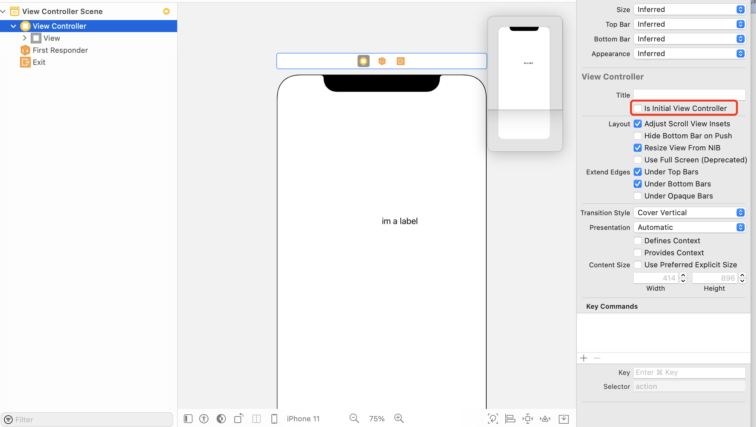Open the Presentation dropdown
Image resolution: width=756 pixels, height=427 pixels.
coord(689,227)
